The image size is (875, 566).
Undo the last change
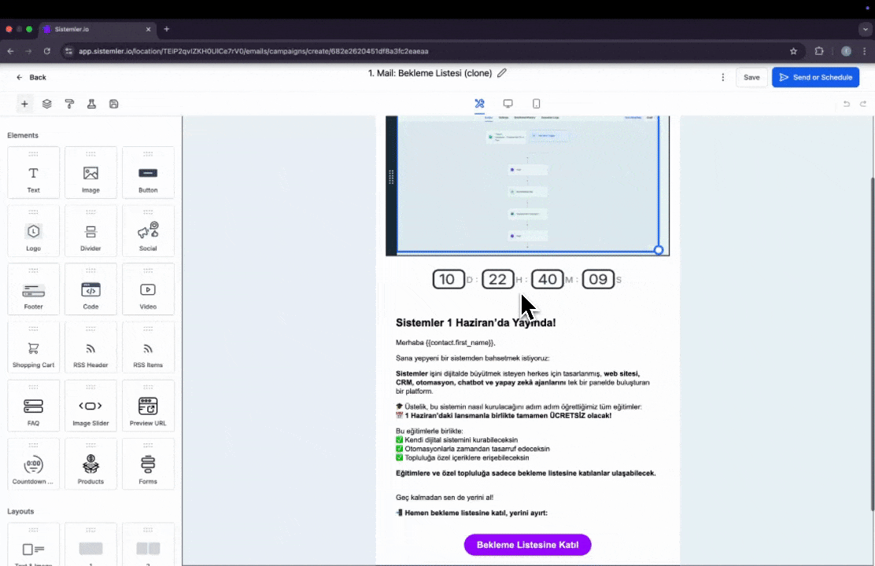click(x=847, y=104)
